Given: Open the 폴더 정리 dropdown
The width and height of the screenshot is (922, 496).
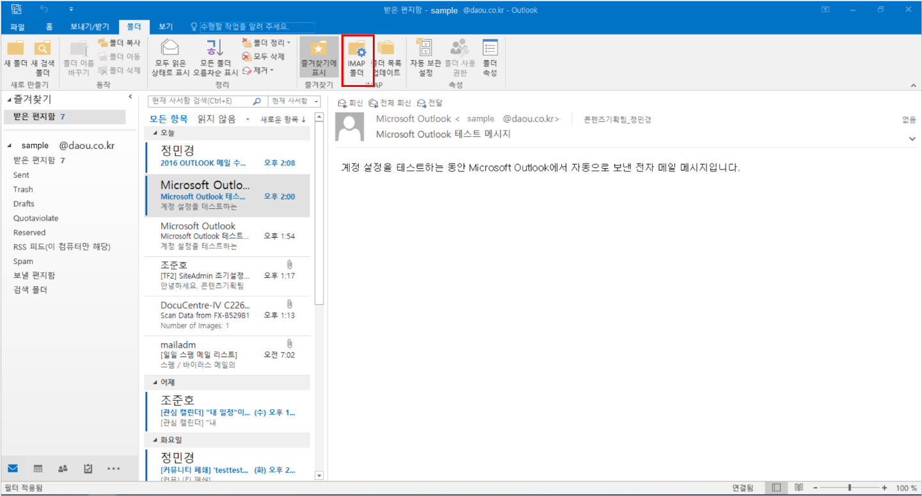Looking at the screenshot, I should [266, 43].
